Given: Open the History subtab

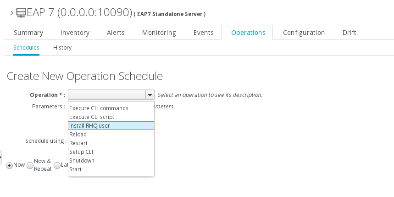Looking at the screenshot, I should [62, 48].
